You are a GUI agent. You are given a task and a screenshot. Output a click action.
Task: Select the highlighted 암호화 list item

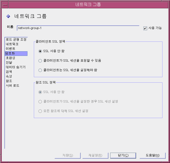pos(16,53)
